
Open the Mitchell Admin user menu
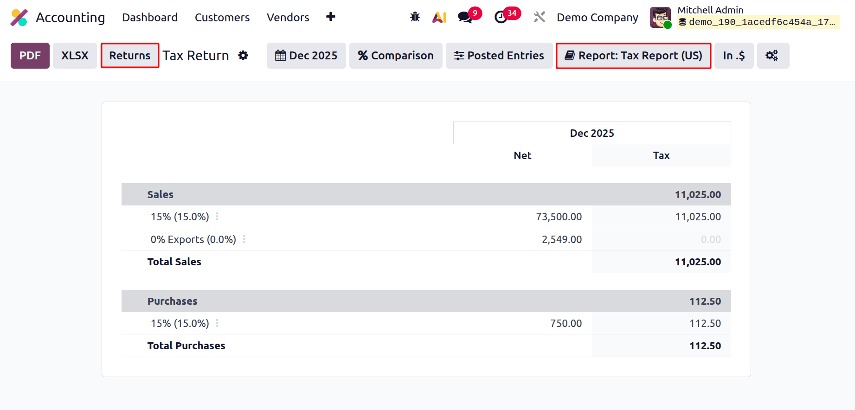pyautogui.click(x=745, y=17)
